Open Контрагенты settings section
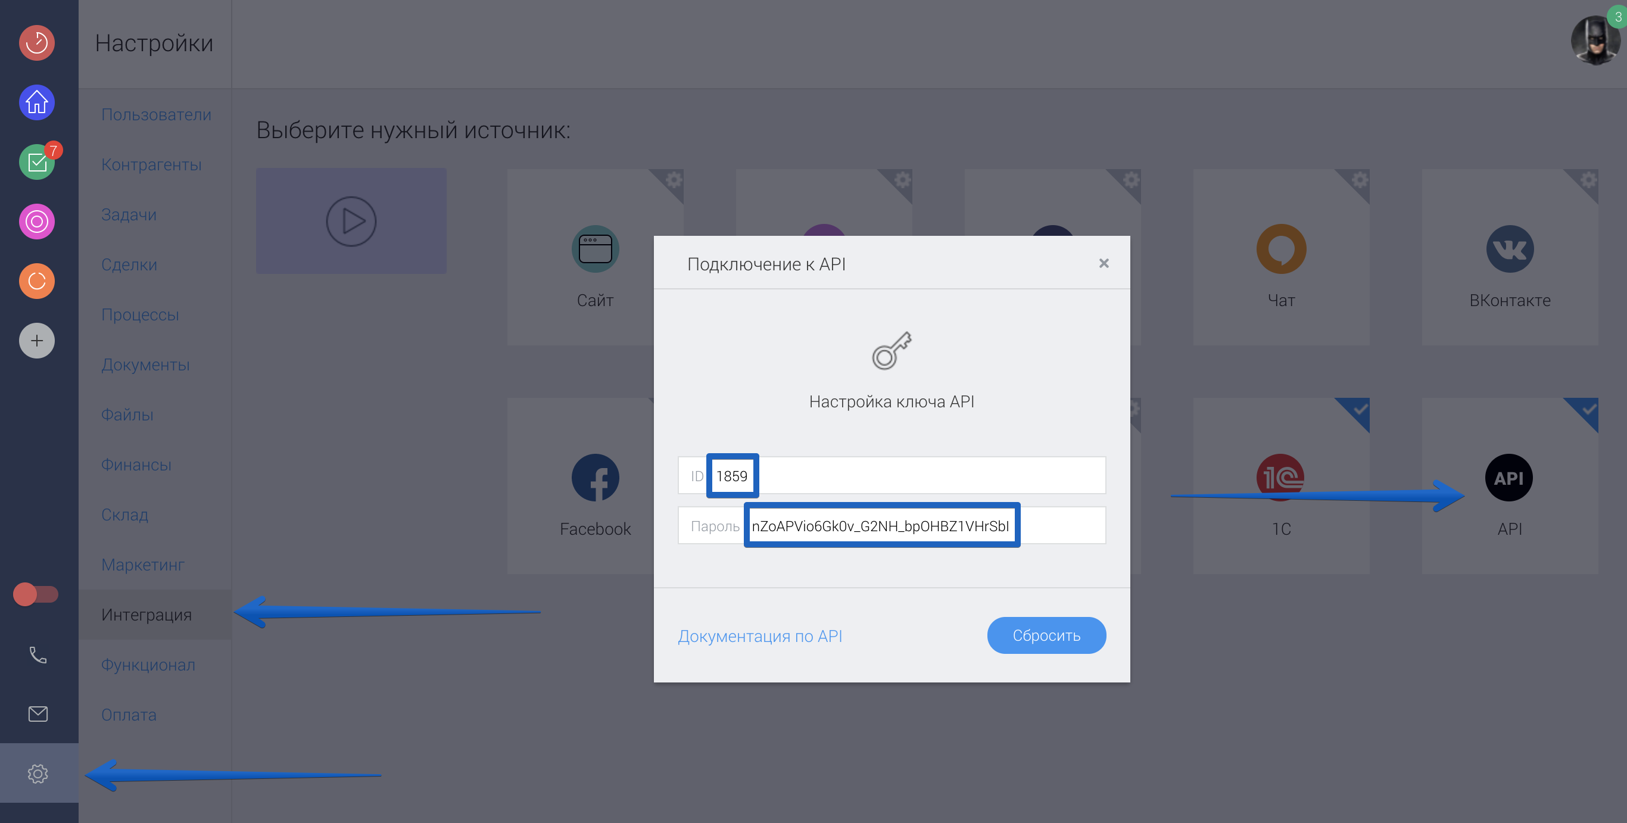Image resolution: width=1627 pixels, height=823 pixels. (x=151, y=164)
